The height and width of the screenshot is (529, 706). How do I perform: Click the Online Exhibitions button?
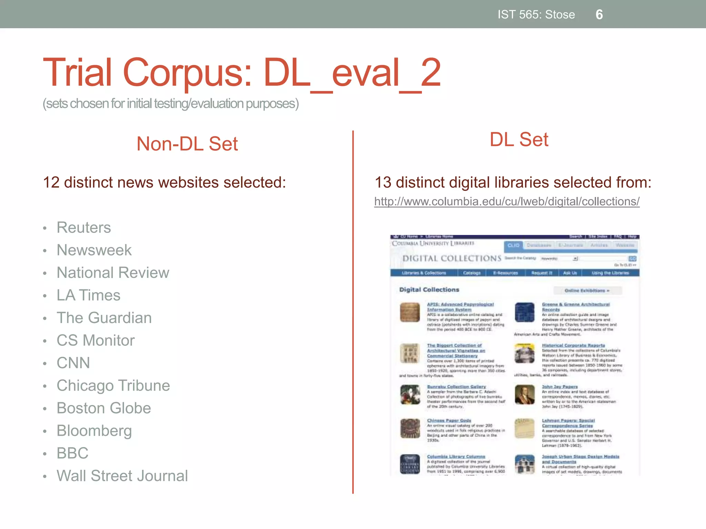[x=587, y=291]
